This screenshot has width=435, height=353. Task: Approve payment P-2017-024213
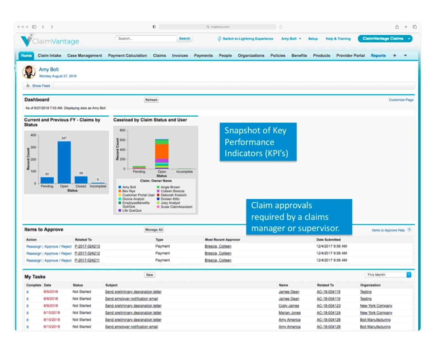pos(51,247)
